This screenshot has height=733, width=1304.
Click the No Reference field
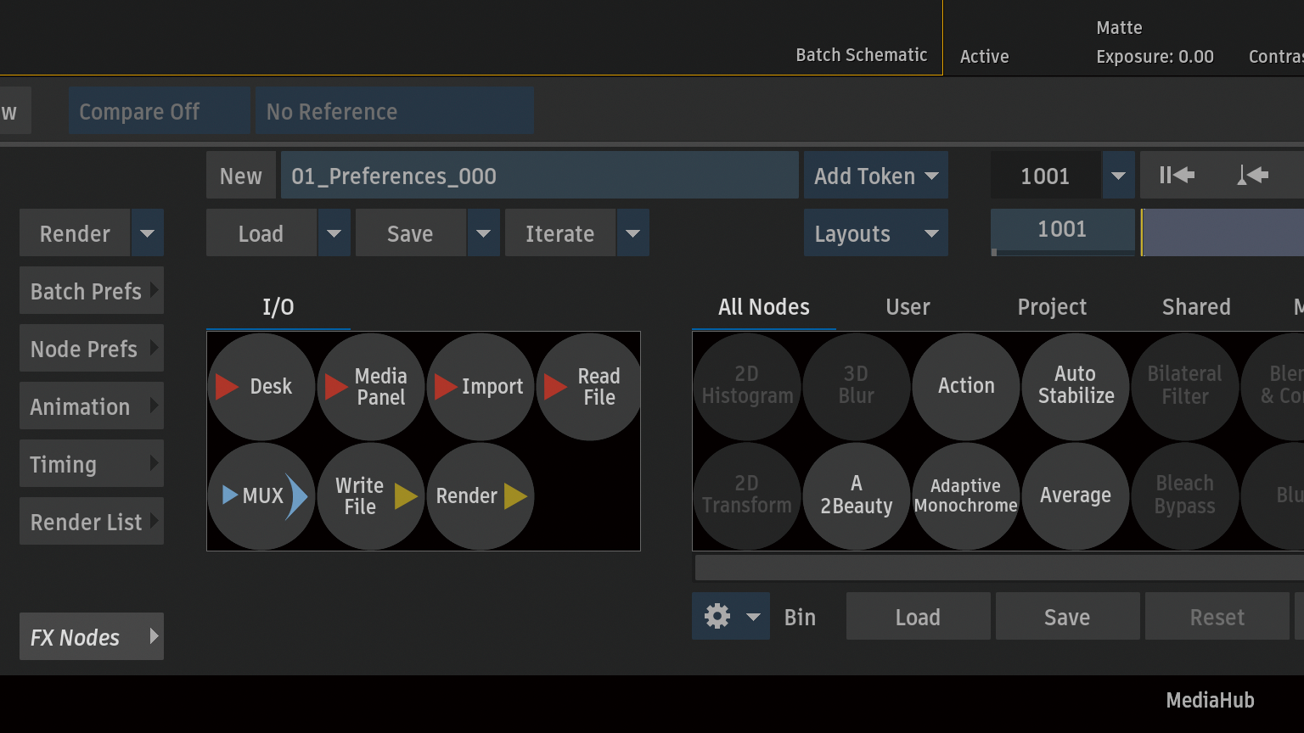394,111
